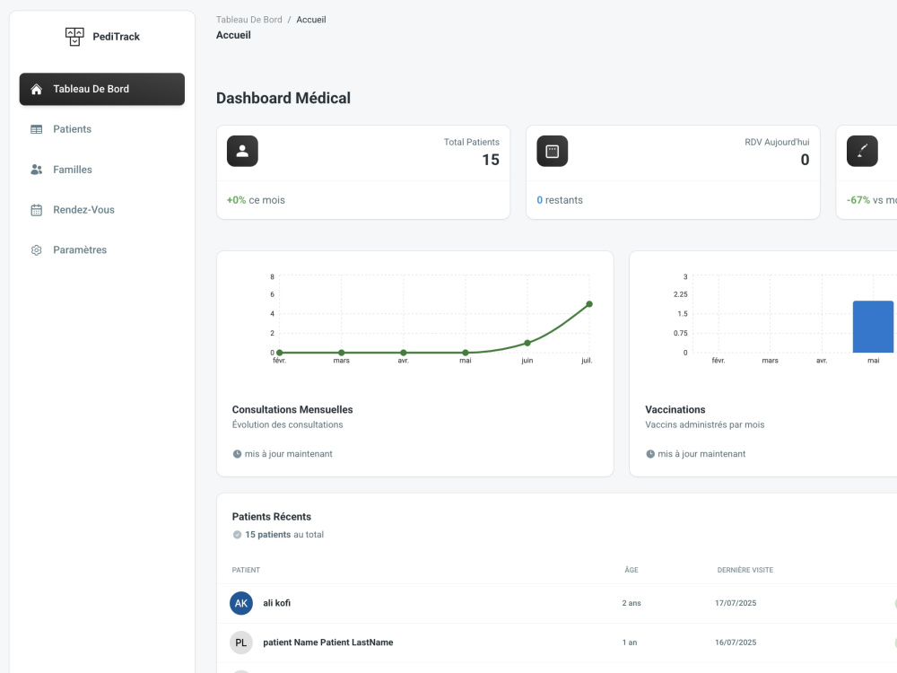Click the juin data point on consultations chart

coord(527,343)
